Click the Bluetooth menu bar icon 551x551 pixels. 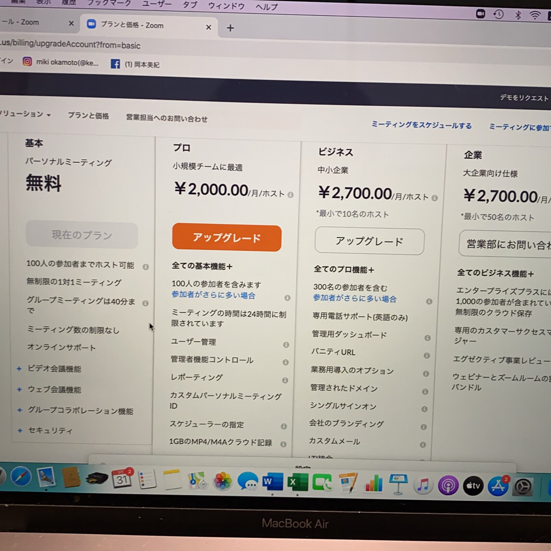518,15
